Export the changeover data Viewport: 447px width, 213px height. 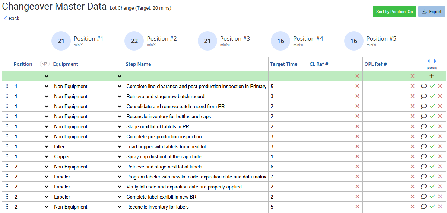click(431, 12)
